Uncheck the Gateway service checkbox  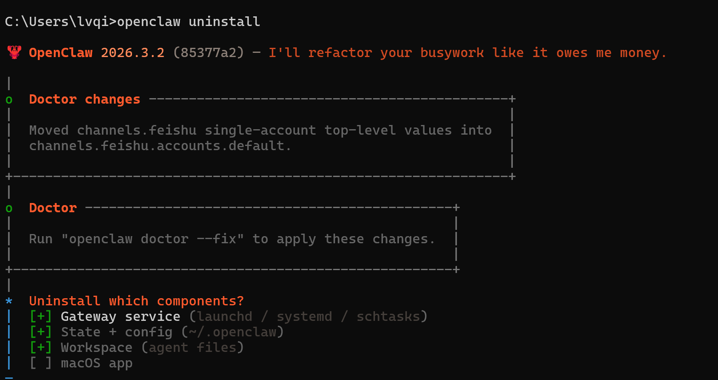point(41,317)
